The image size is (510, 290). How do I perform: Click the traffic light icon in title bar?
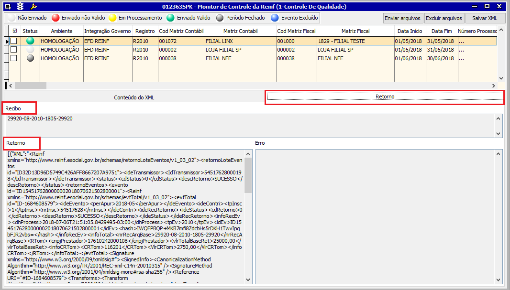(x=21, y=7)
